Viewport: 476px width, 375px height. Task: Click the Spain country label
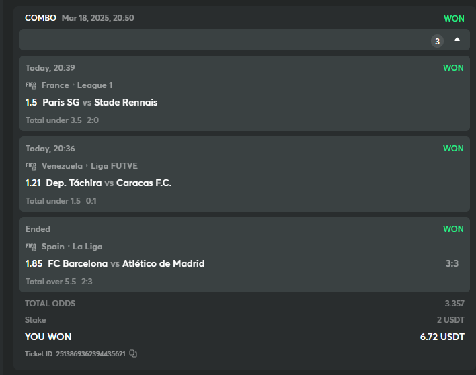(x=53, y=247)
